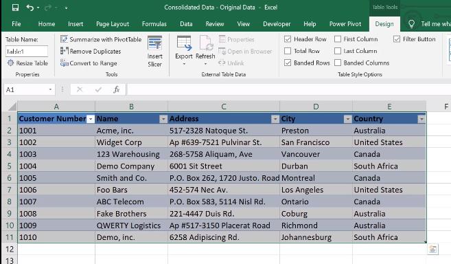Toggle the Header Row checkbox
The height and width of the screenshot is (264, 451).
(288, 39)
